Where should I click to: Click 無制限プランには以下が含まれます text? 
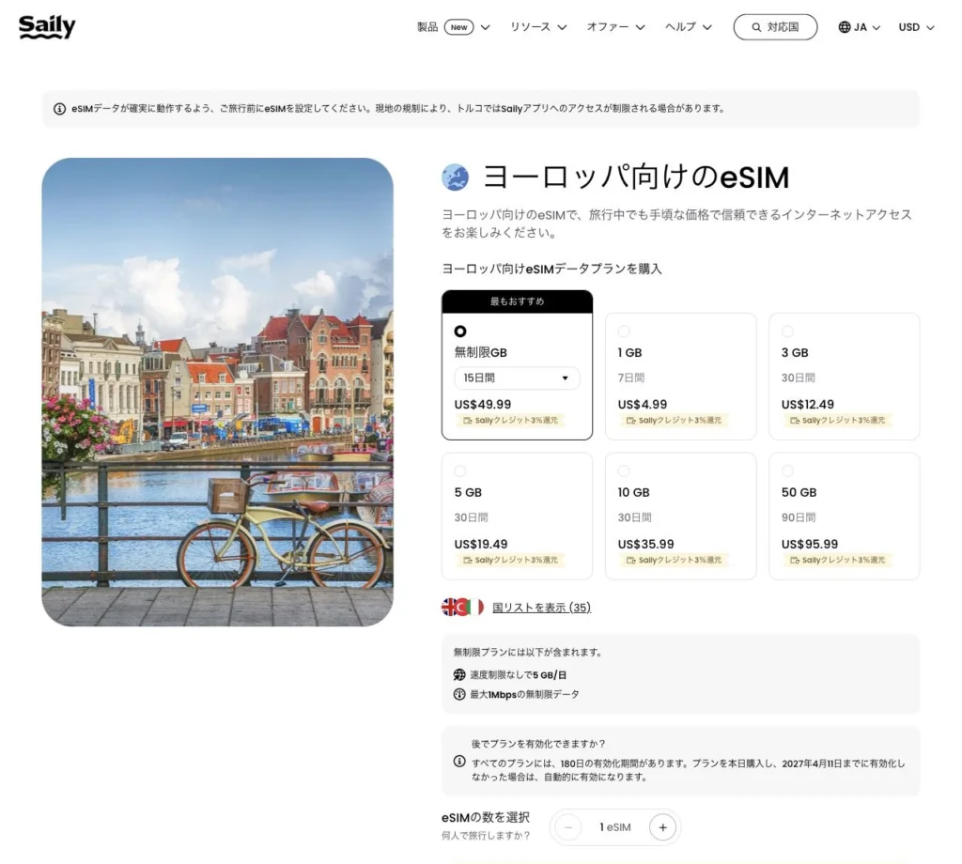click(528, 653)
